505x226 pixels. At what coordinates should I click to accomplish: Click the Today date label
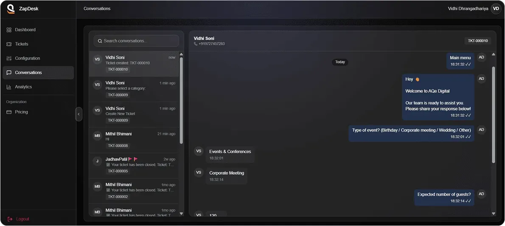(340, 62)
